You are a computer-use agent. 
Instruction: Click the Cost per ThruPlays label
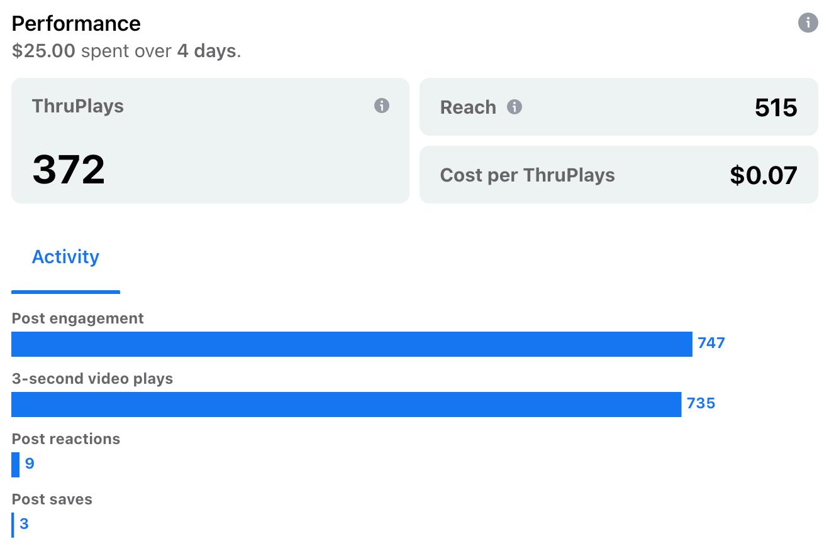pos(527,175)
